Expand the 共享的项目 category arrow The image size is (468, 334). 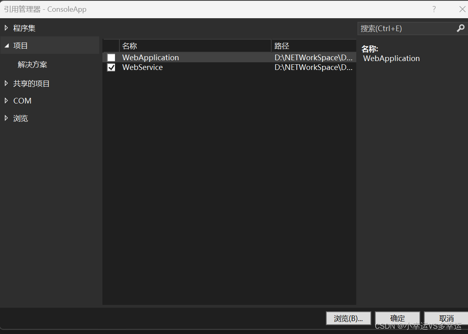coord(6,83)
